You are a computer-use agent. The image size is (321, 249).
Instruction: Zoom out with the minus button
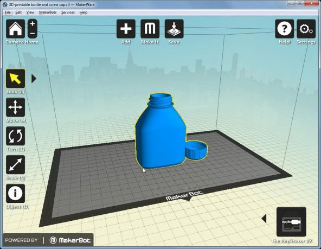33,34
